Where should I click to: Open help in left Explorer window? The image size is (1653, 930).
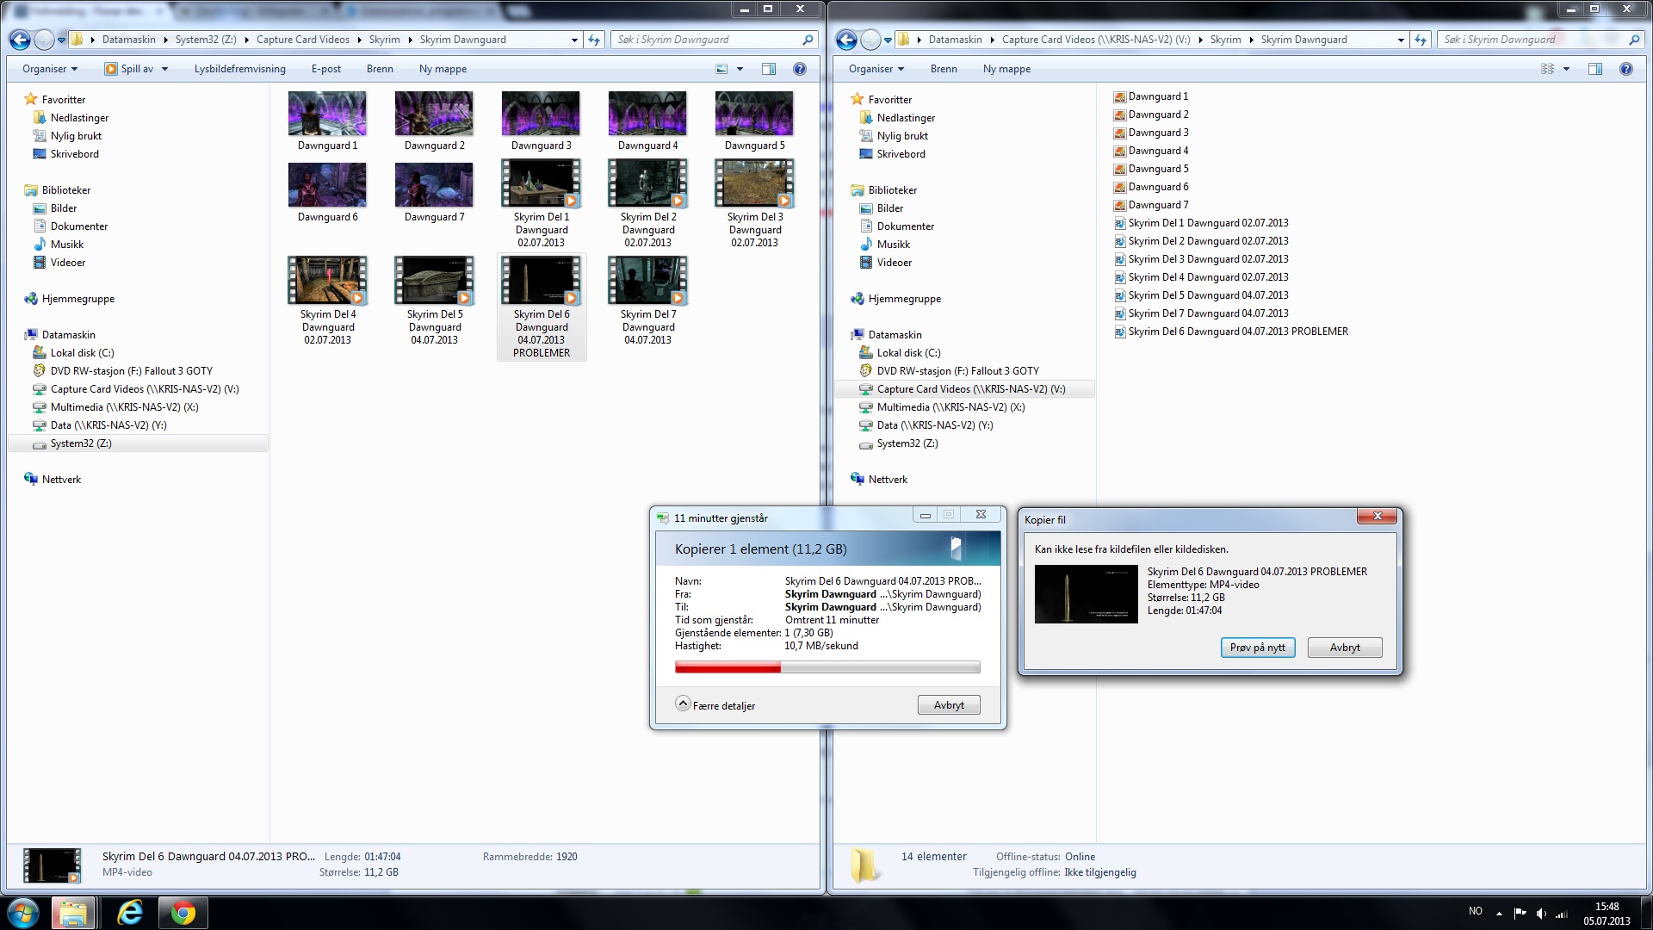point(800,69)
